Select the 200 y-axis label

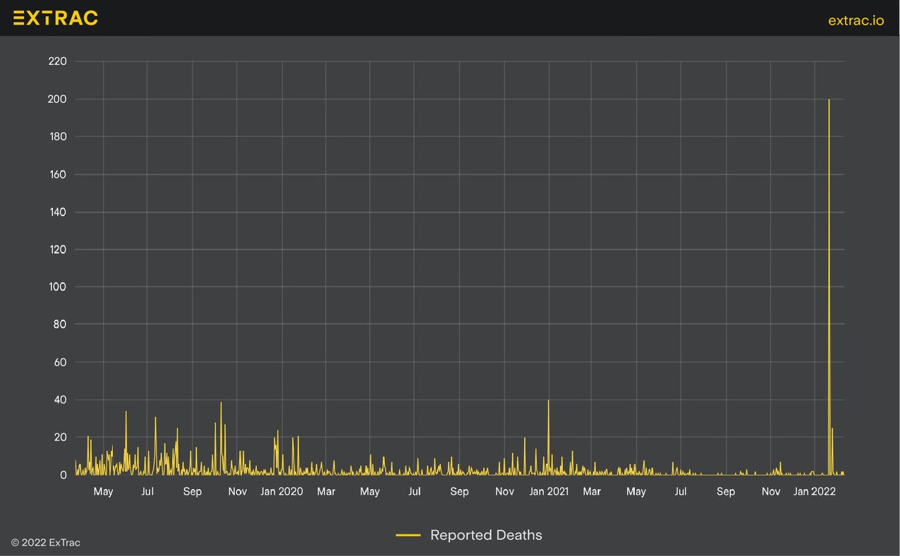pos(57,99)
